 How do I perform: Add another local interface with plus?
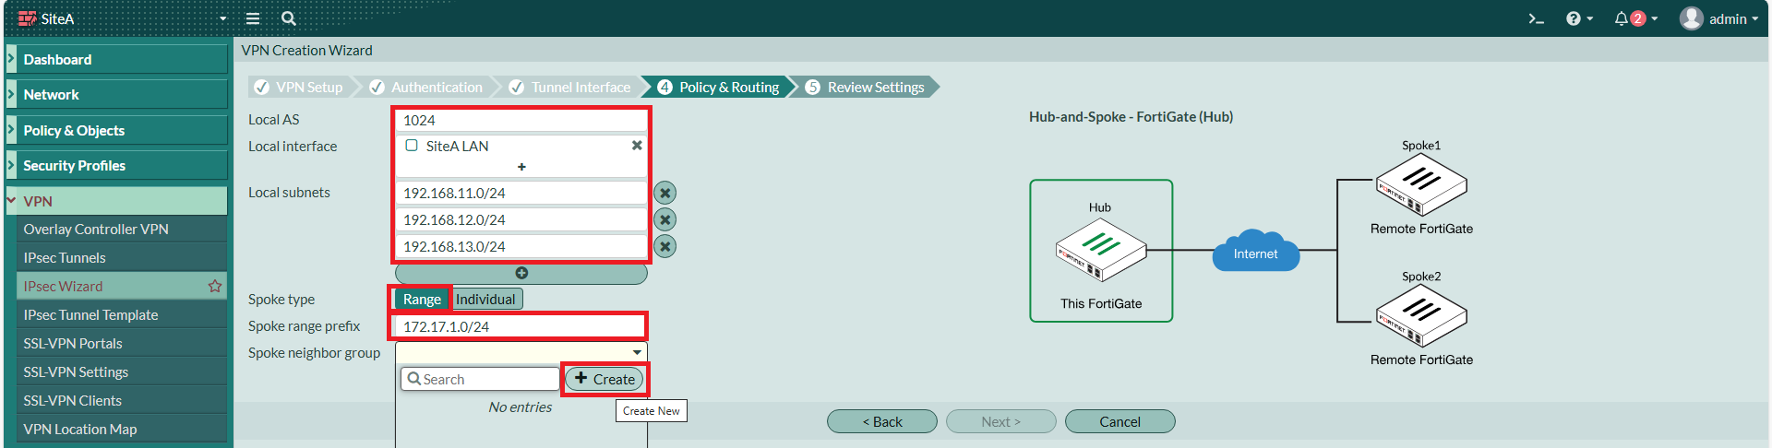pyautogui.click(x=521, y=167)
